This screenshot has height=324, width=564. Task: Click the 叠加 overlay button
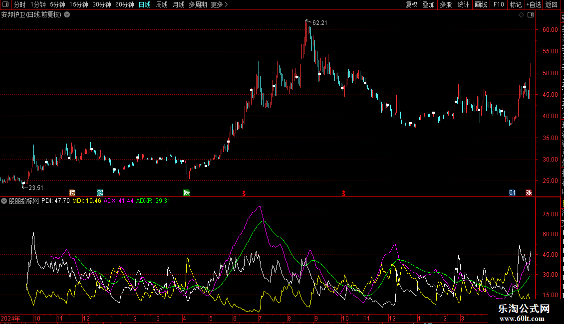(428, 4)
